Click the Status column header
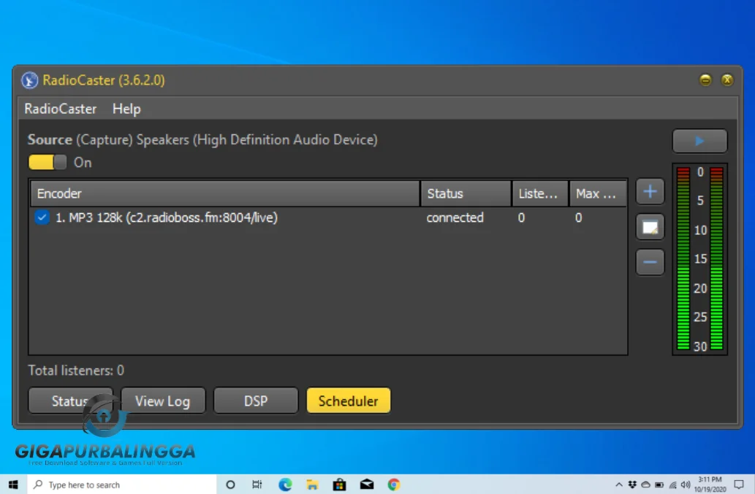This screenshot has height=494, width=755. tap(466, 193)
